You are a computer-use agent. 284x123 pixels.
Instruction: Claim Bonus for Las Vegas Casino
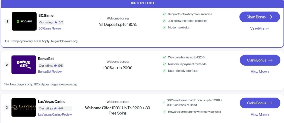point(260,103)
